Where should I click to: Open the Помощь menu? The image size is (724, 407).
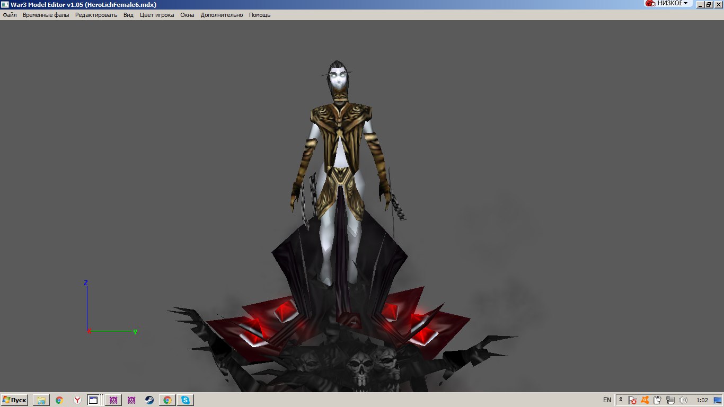click(x=260, y=15)
